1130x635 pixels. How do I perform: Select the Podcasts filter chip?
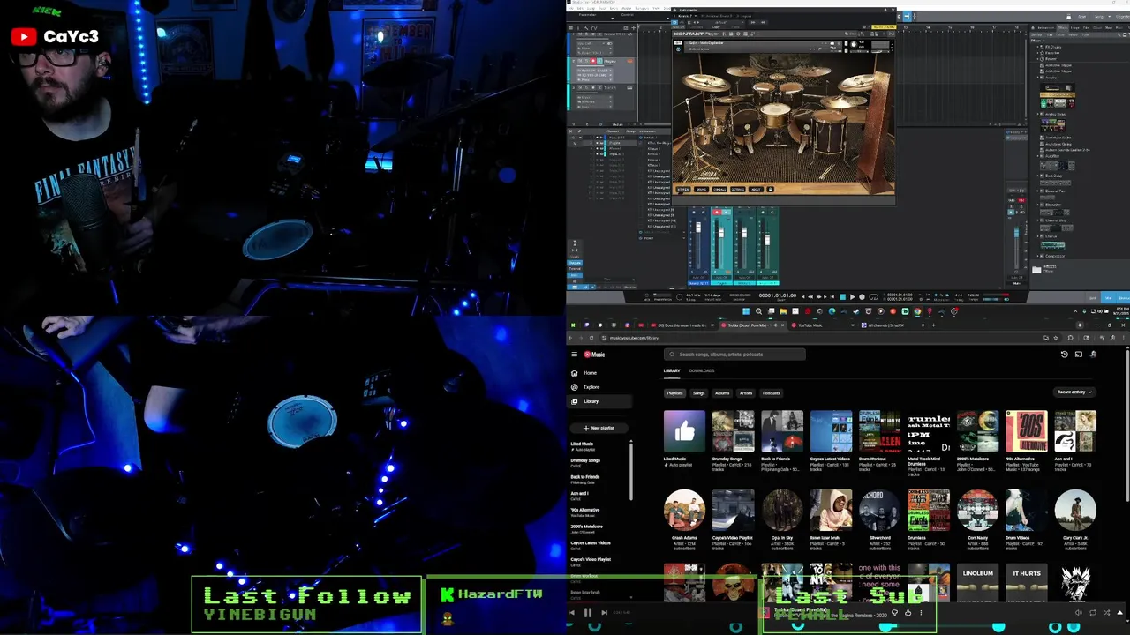click(771, 393)
